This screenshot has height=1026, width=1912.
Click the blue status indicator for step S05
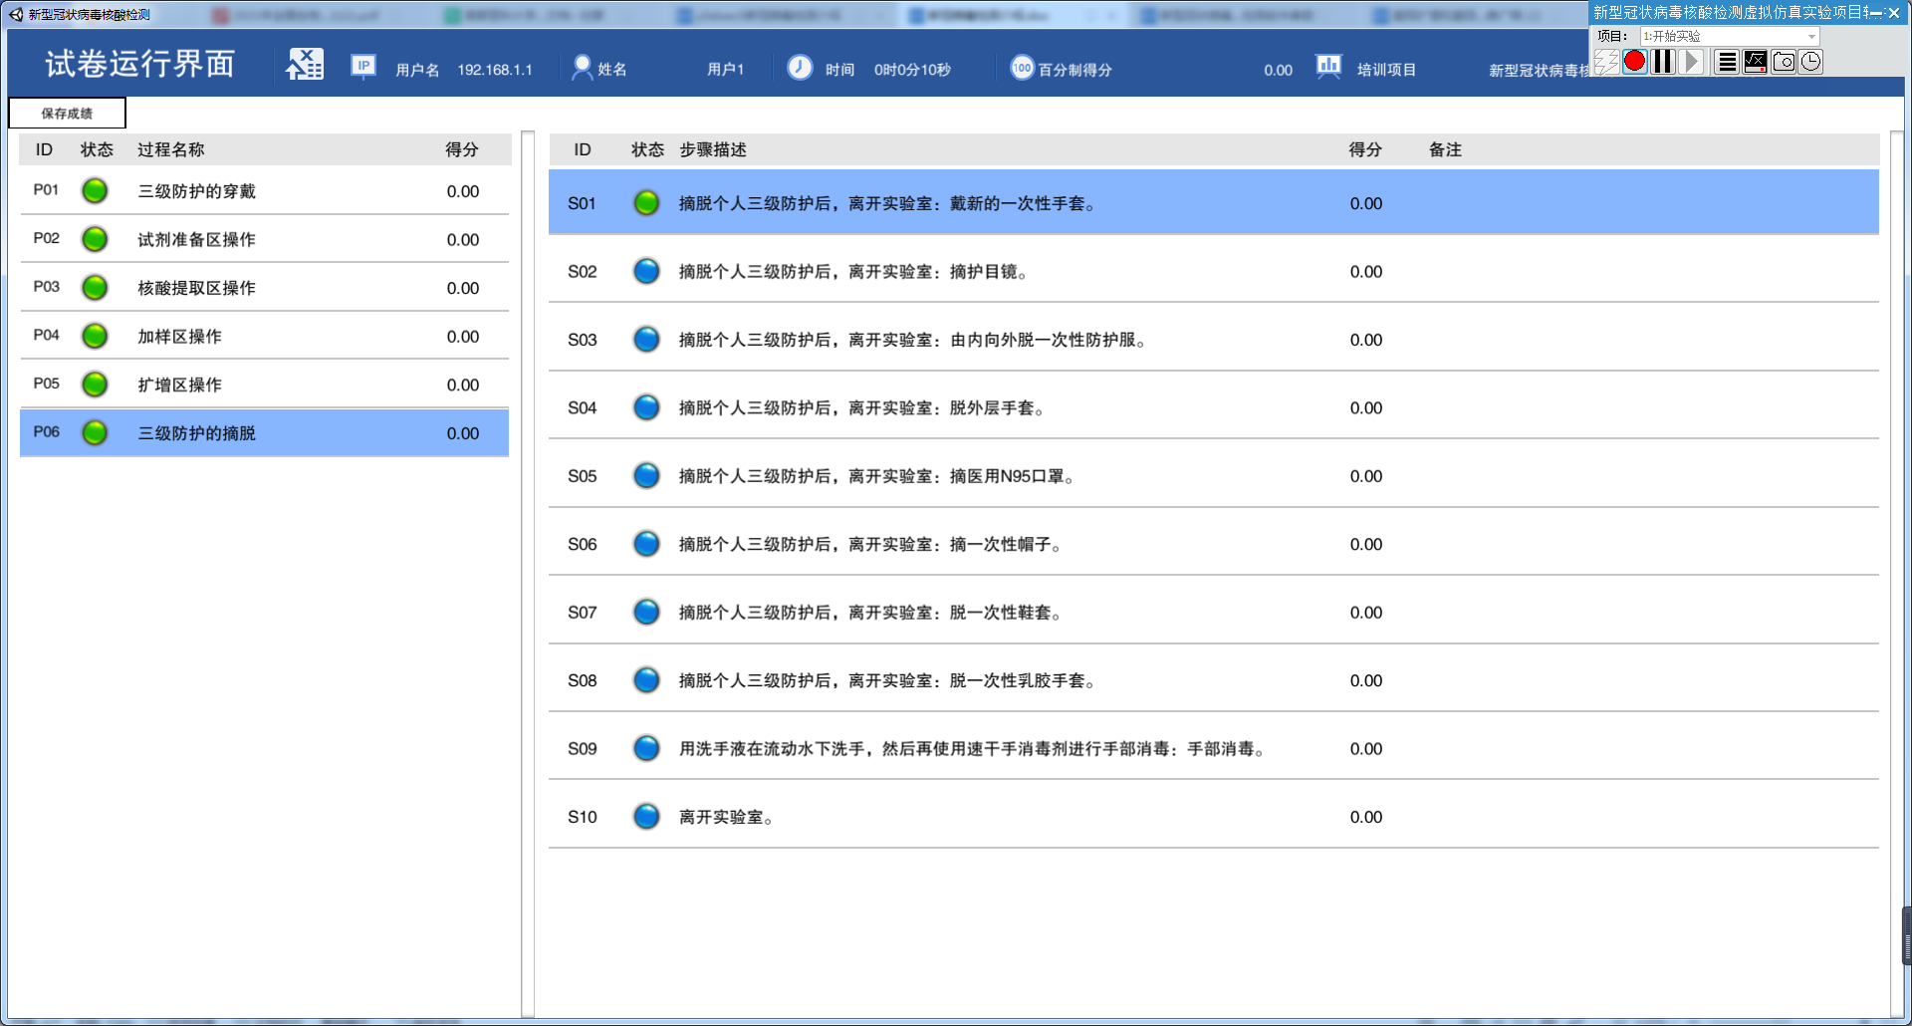pos(646,476)
